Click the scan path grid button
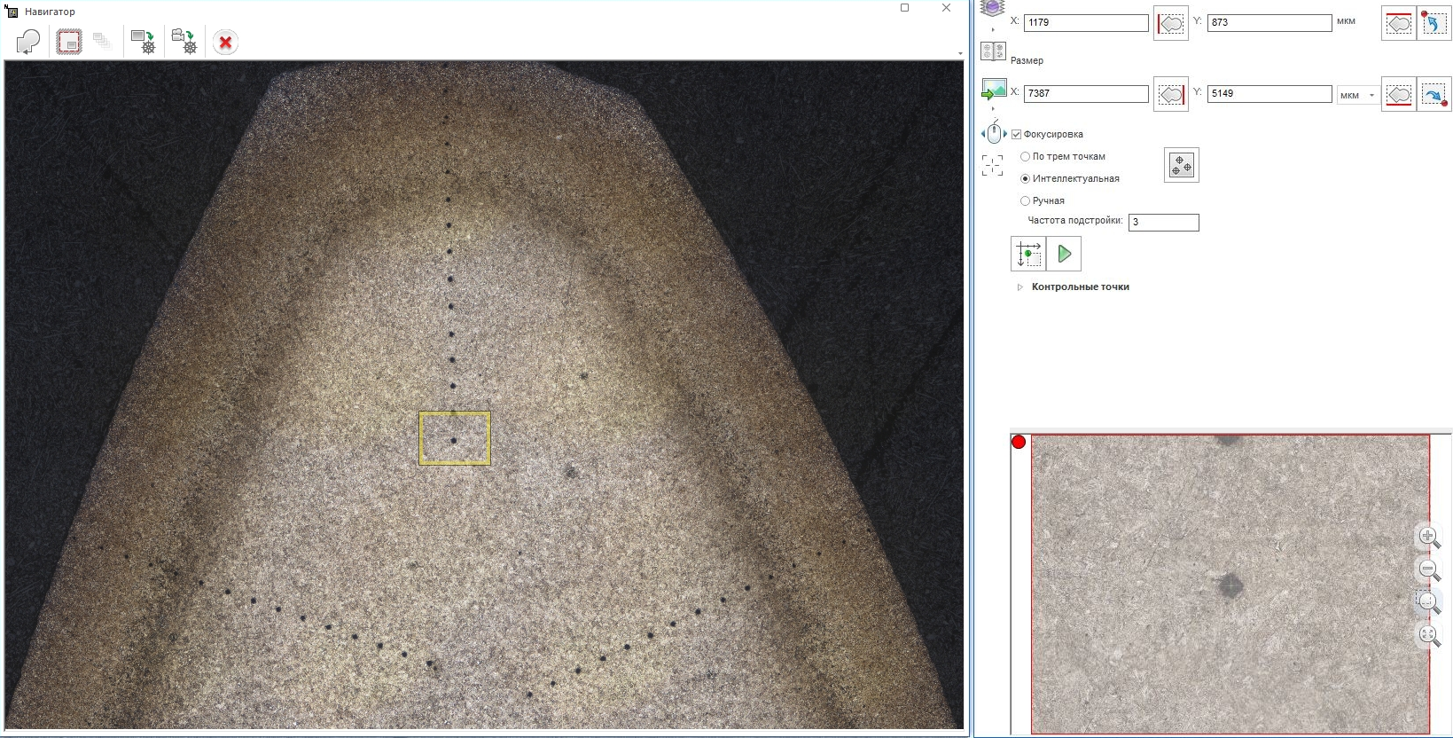The image size is (1453, 738). 1028,254
